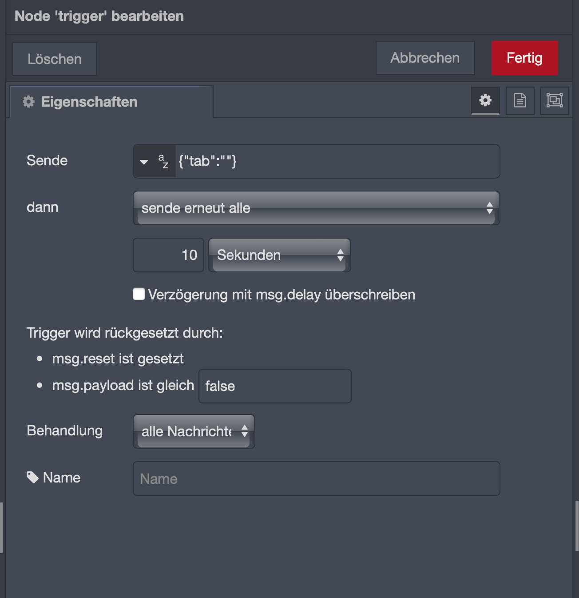Enable Verzögerung mit msg.delay überschreiben checkbox

point(139,294)
